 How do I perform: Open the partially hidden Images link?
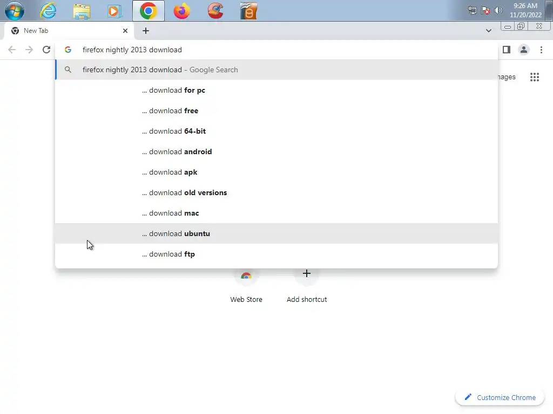click(507, 77)
